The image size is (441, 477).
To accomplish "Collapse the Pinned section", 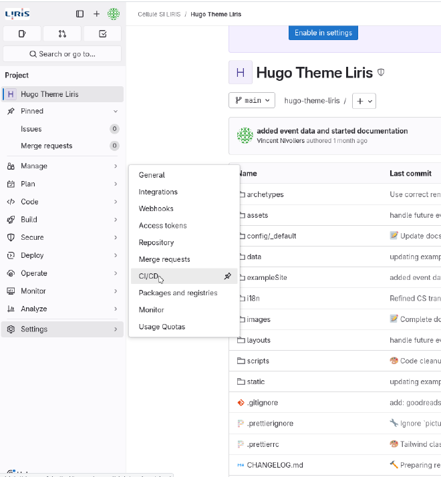I will (x=62, y=111).
